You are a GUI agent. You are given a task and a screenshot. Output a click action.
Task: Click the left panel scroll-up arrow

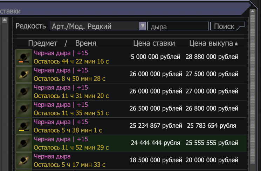[x=5, y=20]
